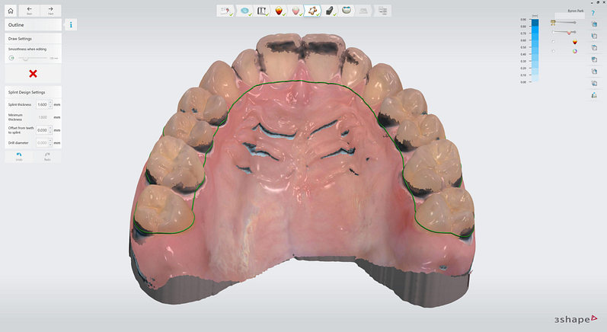Click the Smoothness when editing slider

25,58
